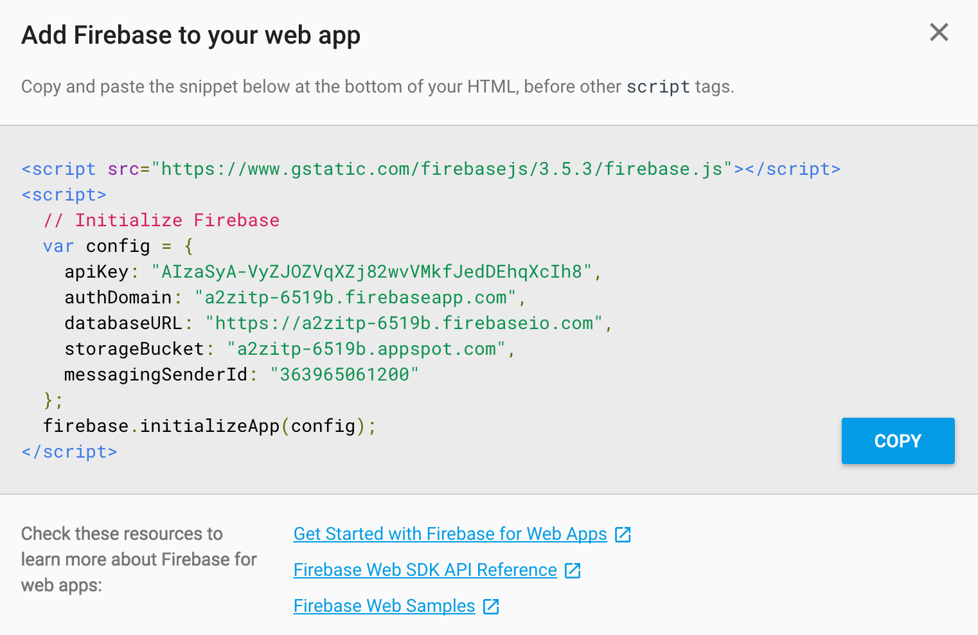The width and height of the screenshot is (978, 635).
Task: Click the "Add Firebase to your web app" heading
Action: coord(191,35)
